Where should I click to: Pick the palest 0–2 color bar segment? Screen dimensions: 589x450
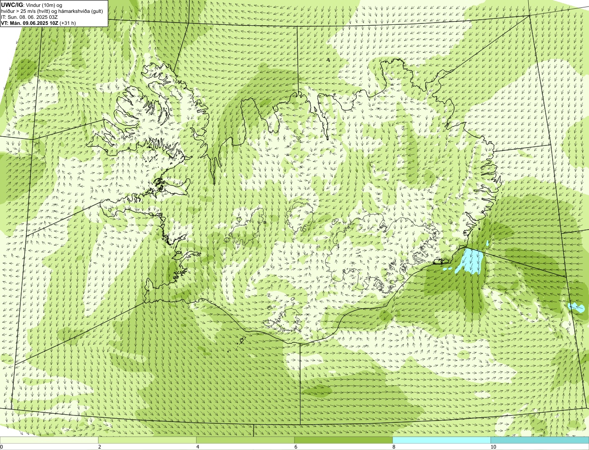tap(49, 440)
